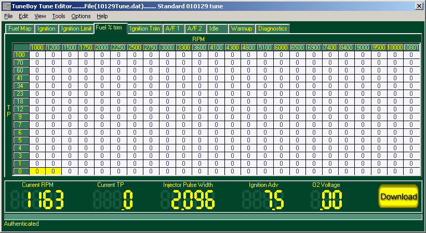Select the TP 18 row header
This screenshot has height=233, width=426.
[x=21, y=101]
